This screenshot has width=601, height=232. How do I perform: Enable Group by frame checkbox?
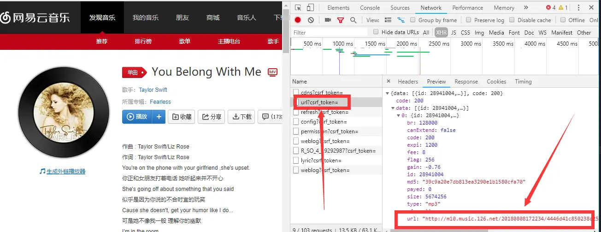coord(413,20)
